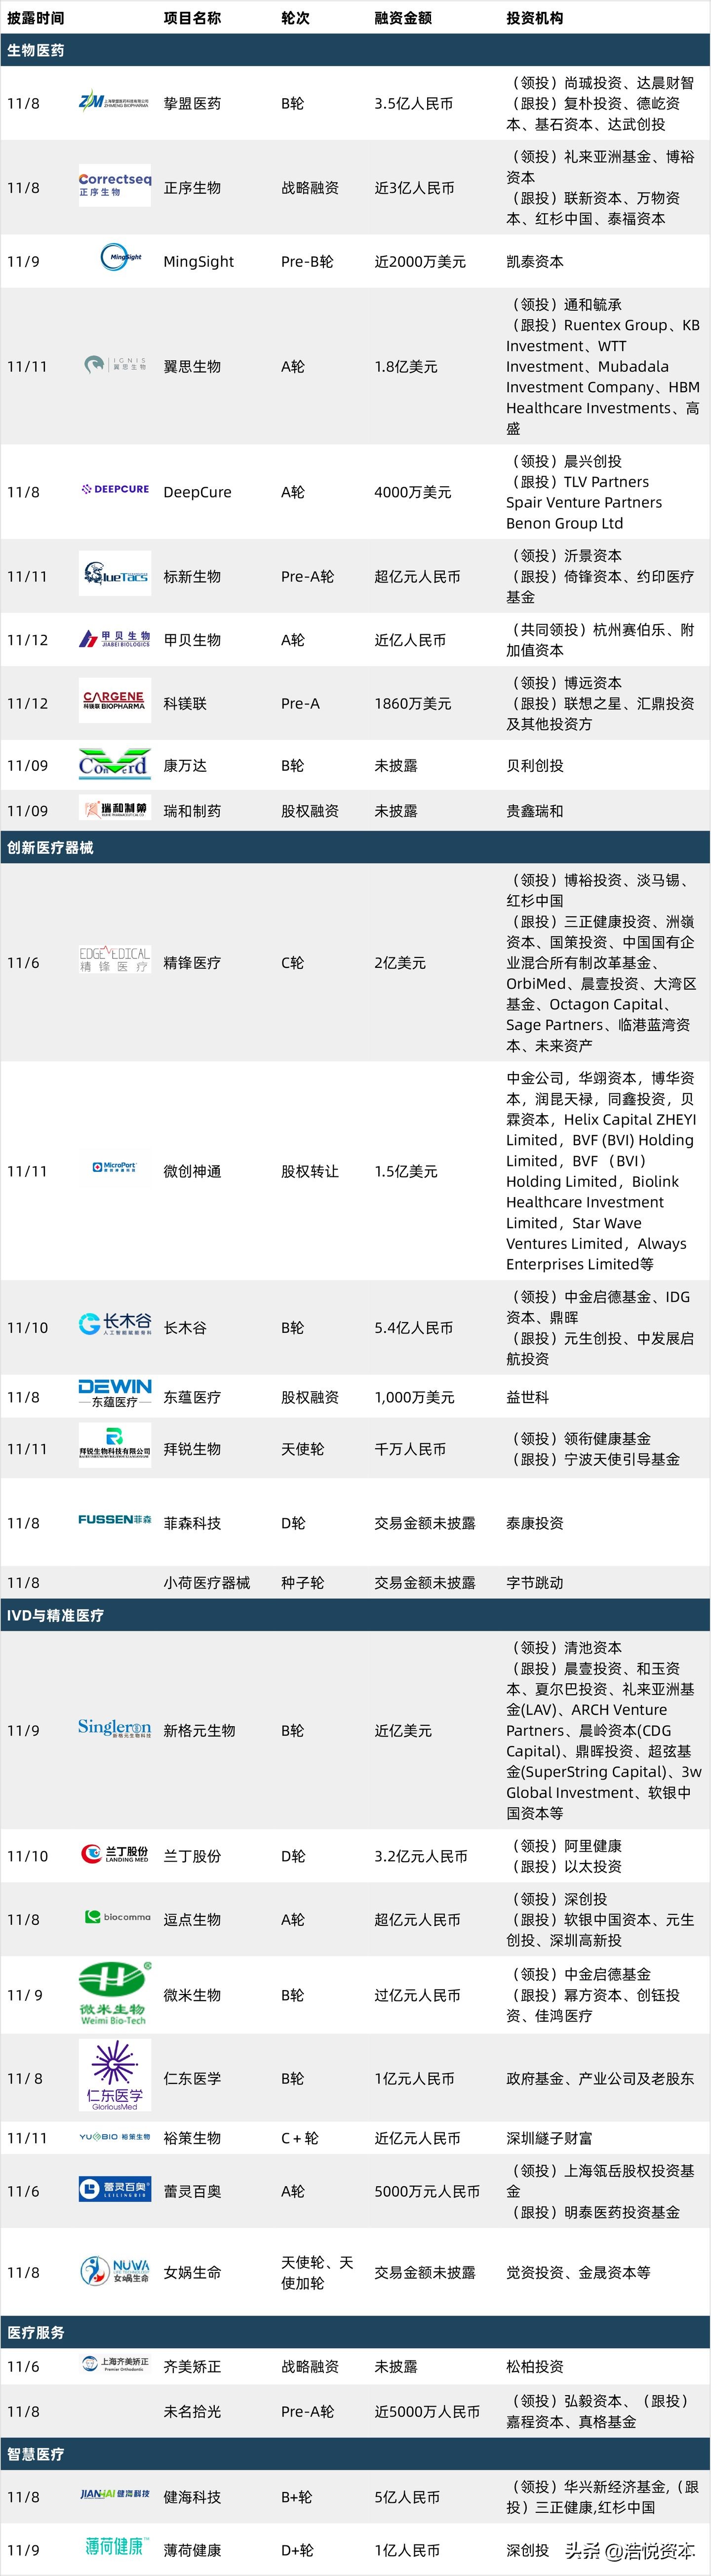Click the JIANHAI 健海科技 logo
Screen dimensions: 711x2576
point(115,2494)
